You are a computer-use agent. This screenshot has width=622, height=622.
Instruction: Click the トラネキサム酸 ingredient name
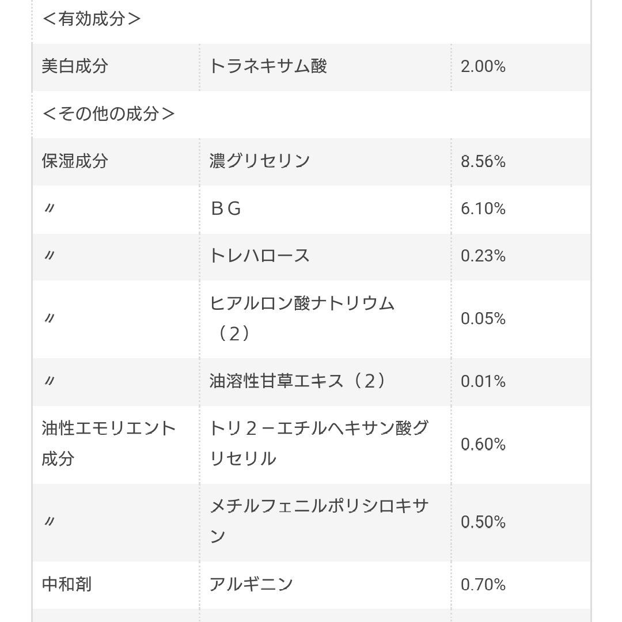click(x=268, y=67)
